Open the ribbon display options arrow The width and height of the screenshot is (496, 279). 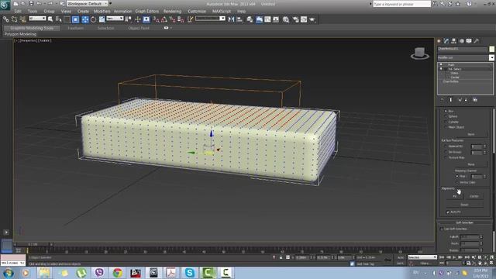[171, 28]
